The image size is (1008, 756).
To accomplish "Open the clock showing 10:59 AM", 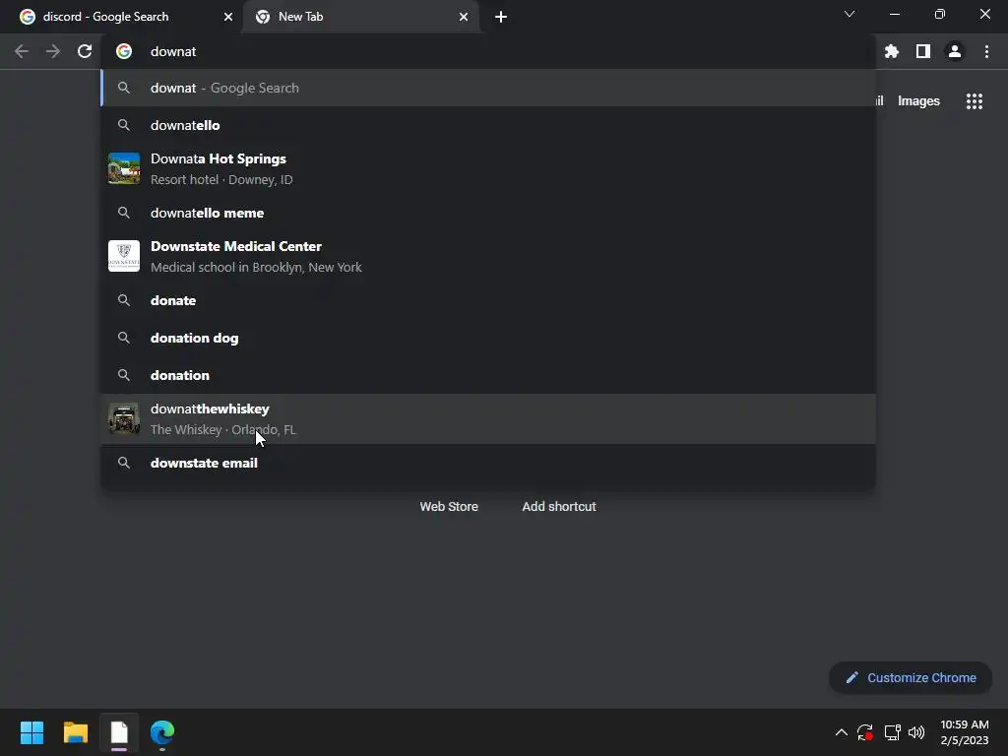I will 965,732.
